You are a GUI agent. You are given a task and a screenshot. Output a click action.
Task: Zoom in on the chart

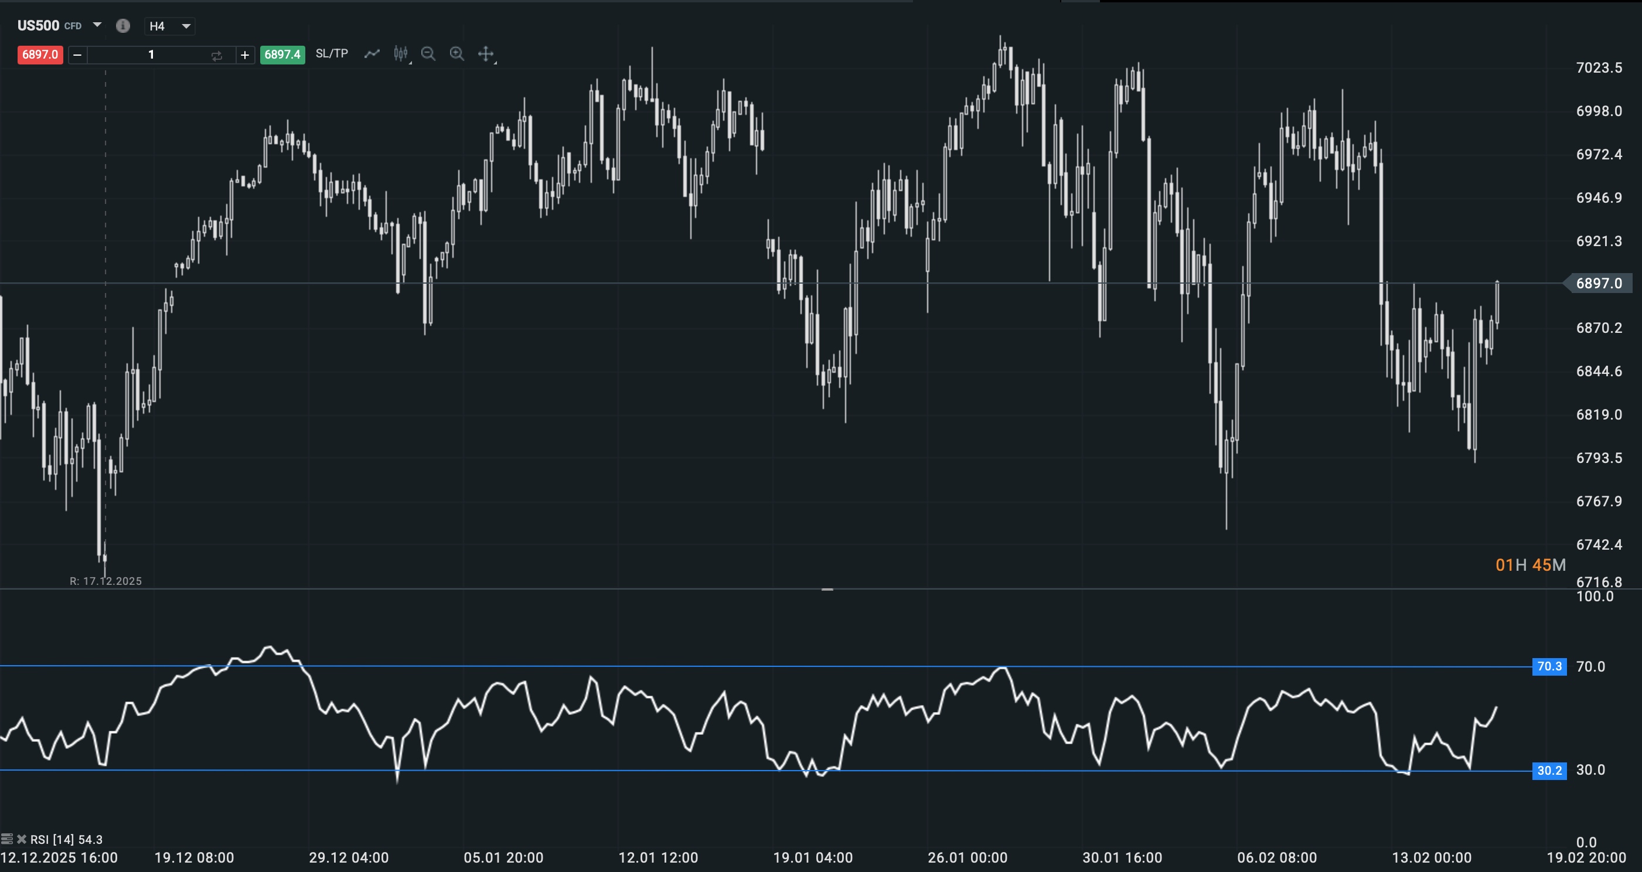(x=457, y=54)
